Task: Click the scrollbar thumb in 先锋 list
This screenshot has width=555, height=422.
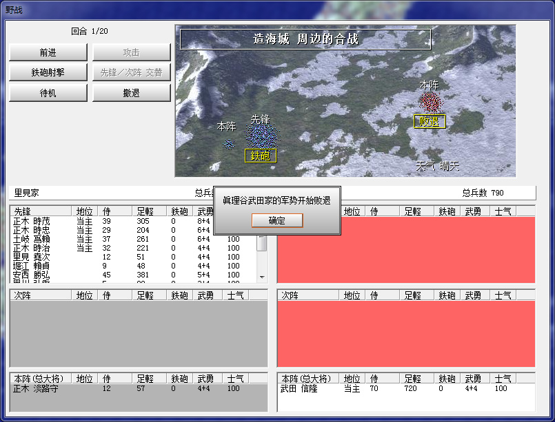Action: [262, 243]
